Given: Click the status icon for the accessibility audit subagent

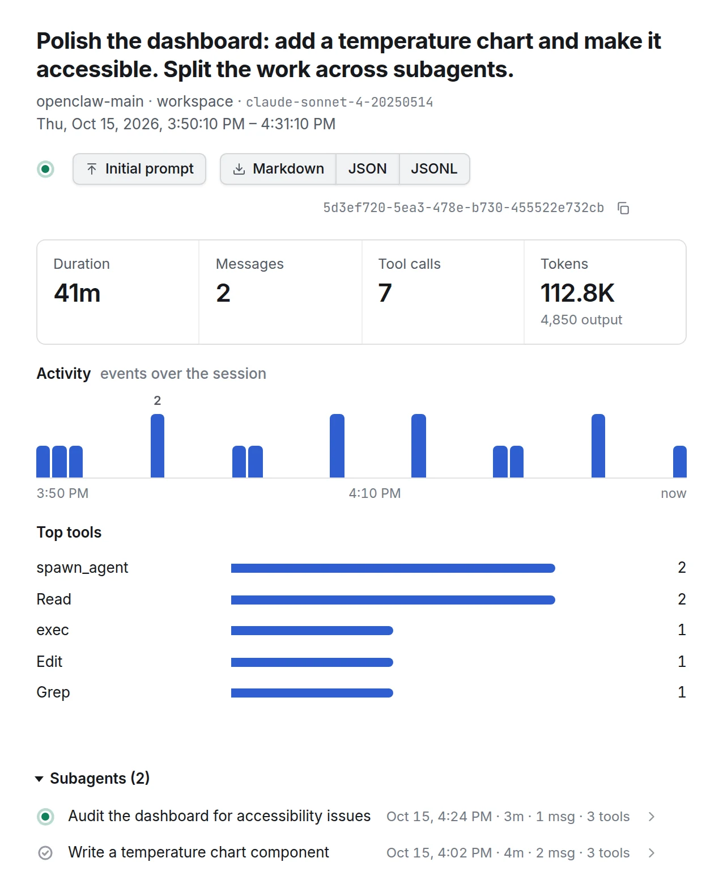Looking at the screenshot, I should 45,817.
